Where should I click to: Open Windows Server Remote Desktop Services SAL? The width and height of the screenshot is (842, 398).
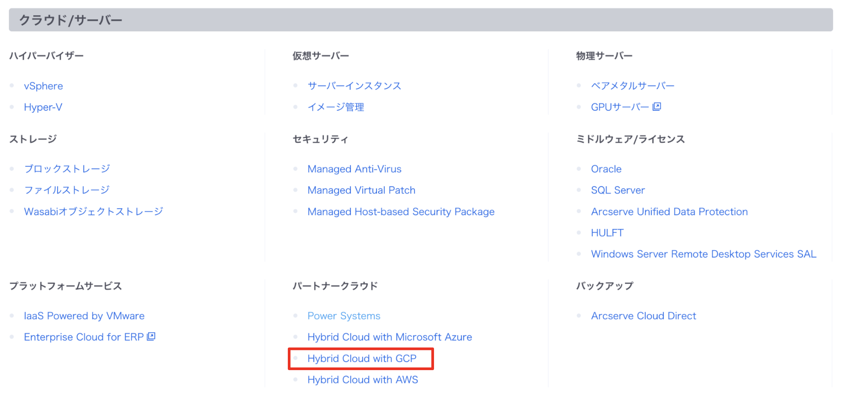tap(703, 254)
